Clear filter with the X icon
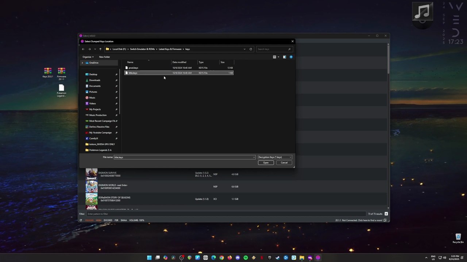Screen dimensions: 467x262 [386, 214]
